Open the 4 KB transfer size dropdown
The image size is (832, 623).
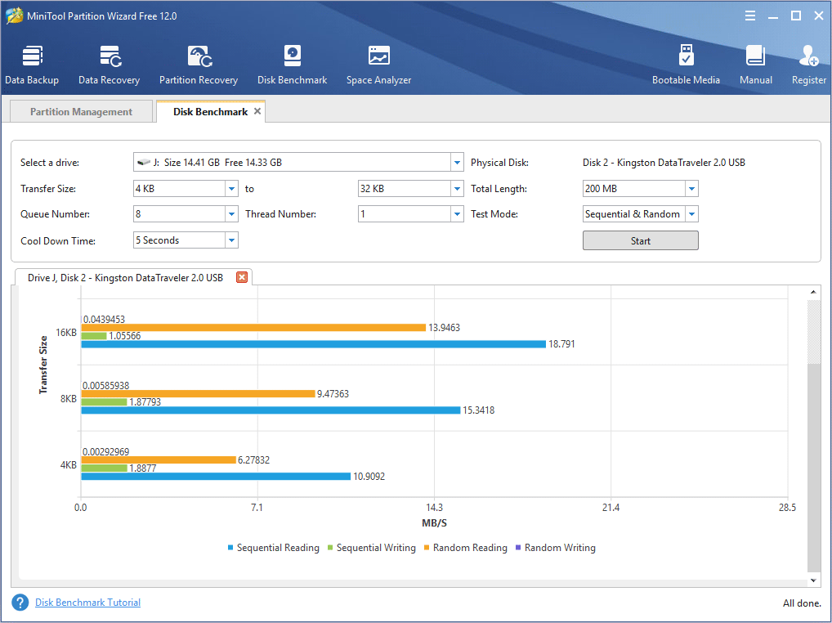pos(232,188)
